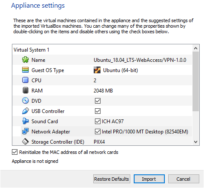Click the PIIX4 storage controller value
Viewport: 204px width, 188px height.
[99, 142]
